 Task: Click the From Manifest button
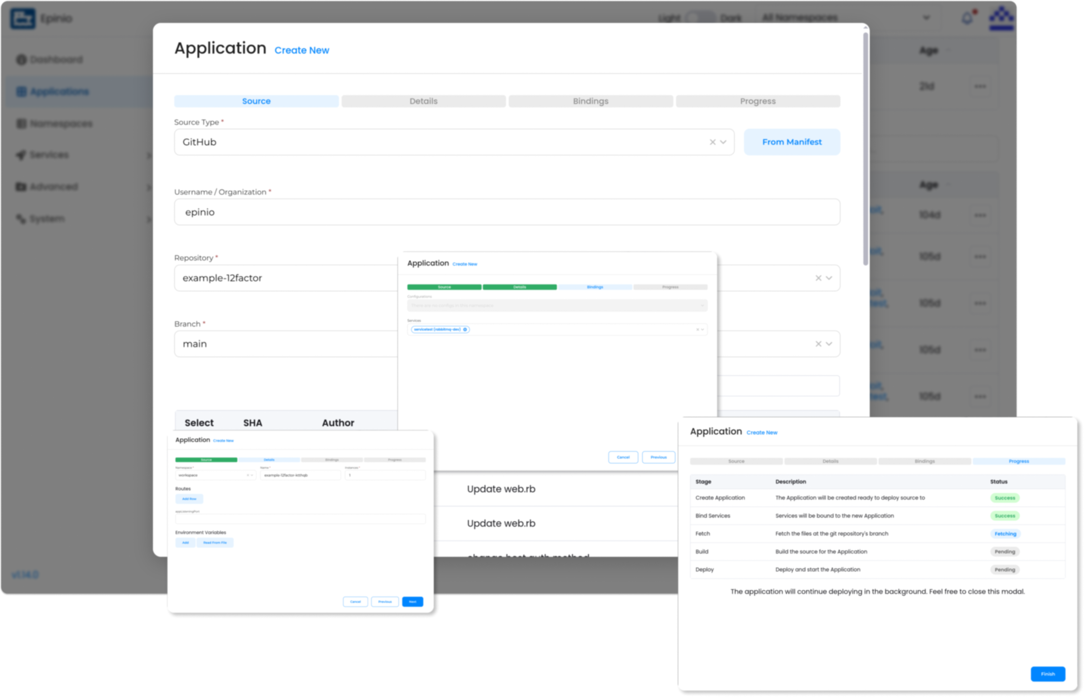(x=792, y=142)
